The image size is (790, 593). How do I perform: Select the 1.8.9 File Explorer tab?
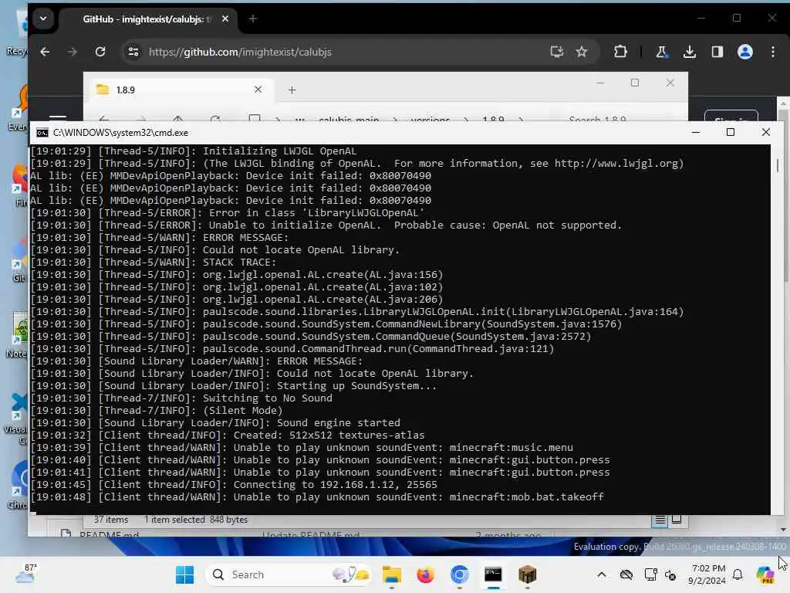coord(177,90)
